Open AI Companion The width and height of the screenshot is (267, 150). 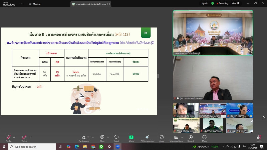click(x=147, y=137)
